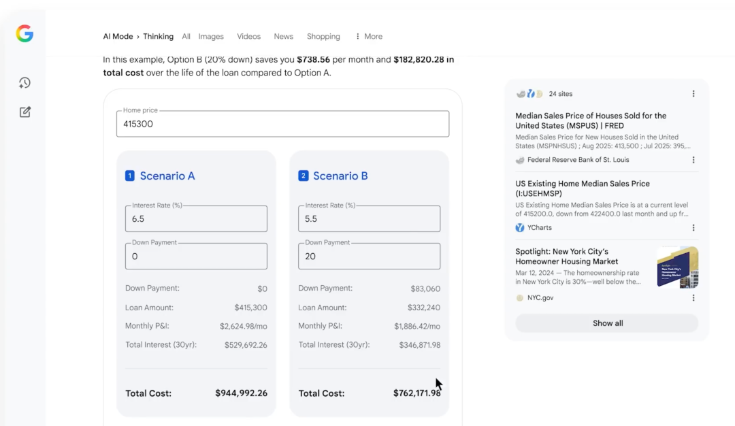Open options menu for NYC.gov source
735x426 pixels.
coord(693,298)
